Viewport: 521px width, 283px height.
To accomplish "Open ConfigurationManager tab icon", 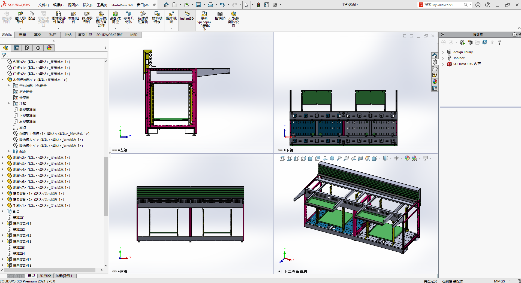I will pos(27,48).
